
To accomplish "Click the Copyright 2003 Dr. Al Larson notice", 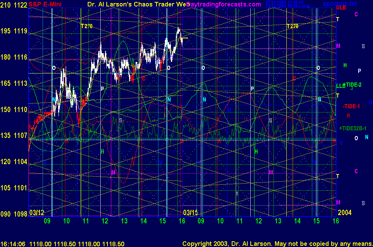I will pos(277,244).
